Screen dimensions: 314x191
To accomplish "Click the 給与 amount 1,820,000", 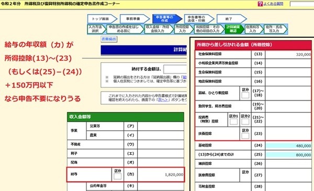I will coord(174,175).
